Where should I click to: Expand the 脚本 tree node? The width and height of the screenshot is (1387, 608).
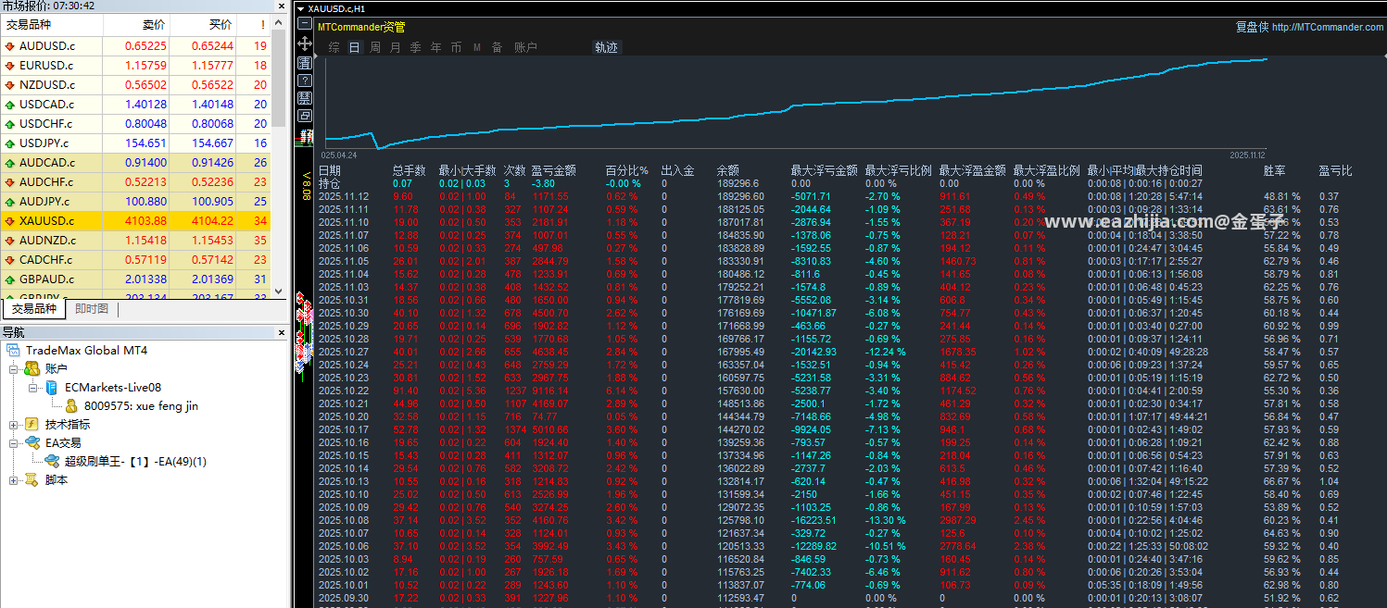[14, 480]
